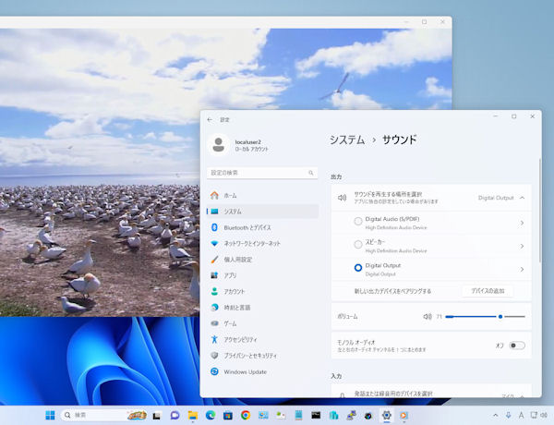The image size is (554, 425).
Task: Select スピーカー output radio button
Action: (x=358, y=244)
